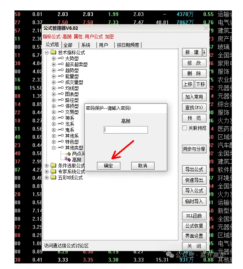The width and height of the screenshot is (243, 269).
Task: Click the 条件选股公式 folder icon
Action: point(54,165)
